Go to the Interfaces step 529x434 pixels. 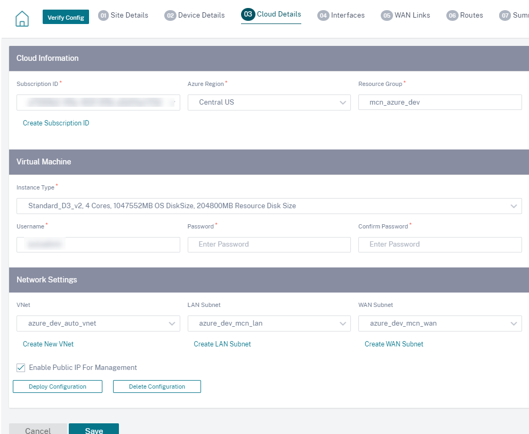pos(341,15)
